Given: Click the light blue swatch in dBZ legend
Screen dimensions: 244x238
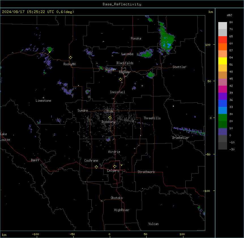Looking at the screenshot, I should (x=222, y=111).
